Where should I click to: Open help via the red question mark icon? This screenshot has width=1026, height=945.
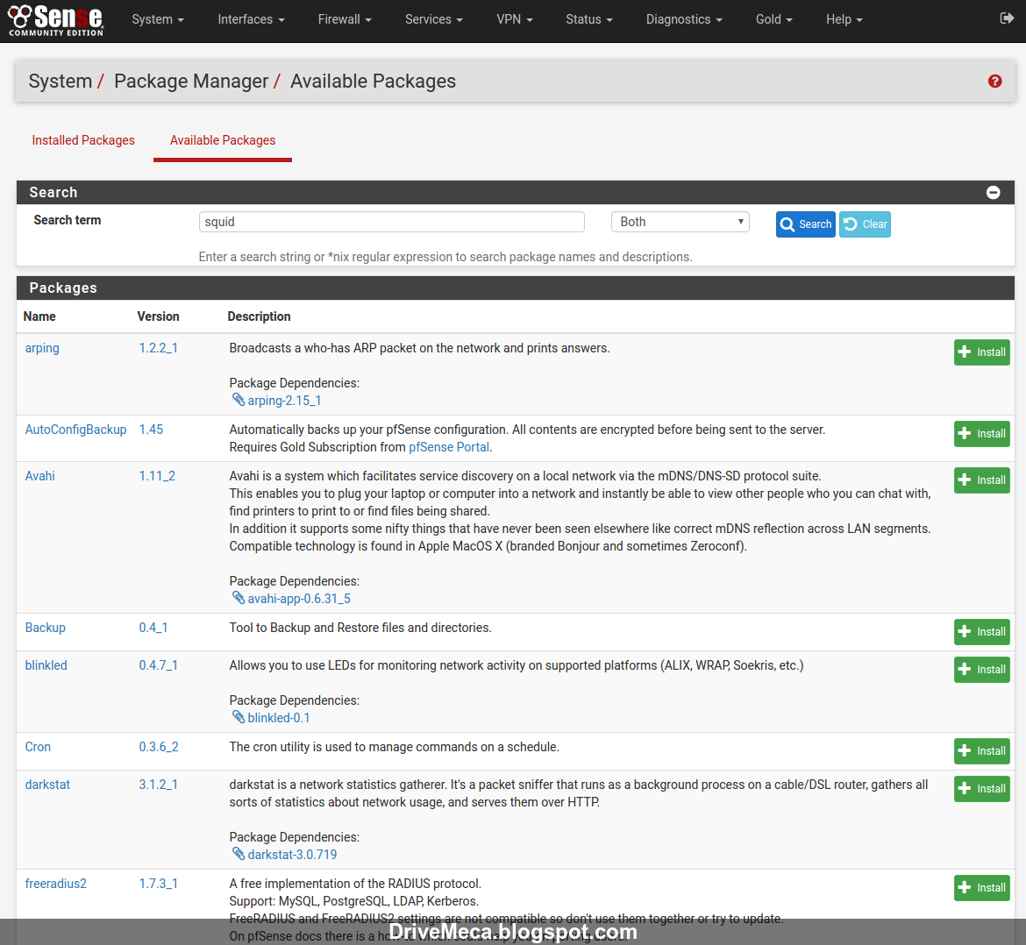(994, 81)
